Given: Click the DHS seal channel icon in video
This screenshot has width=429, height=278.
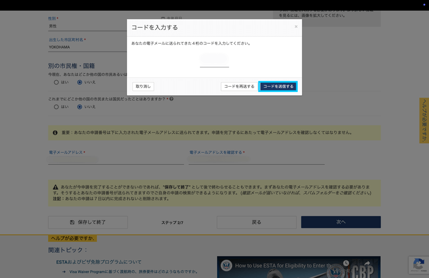Looking at the screenshot, I should point(226,265).
